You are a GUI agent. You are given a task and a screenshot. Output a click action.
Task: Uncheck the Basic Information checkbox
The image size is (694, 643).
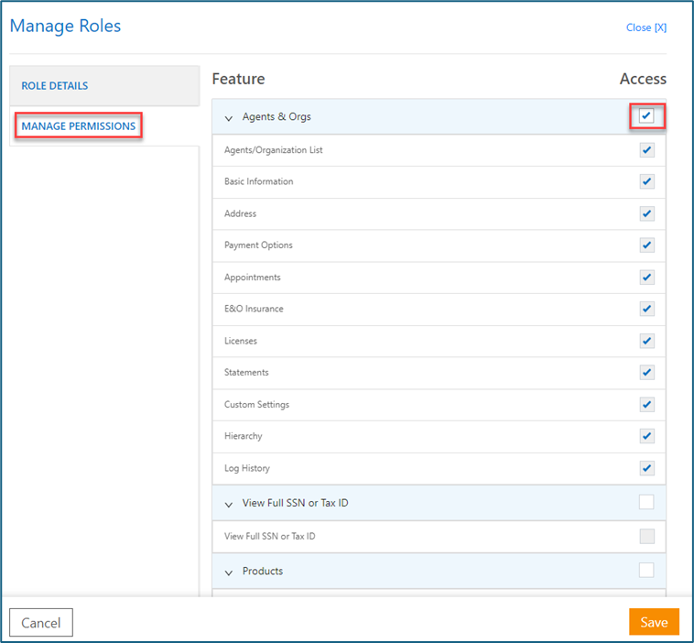[646, 181]
